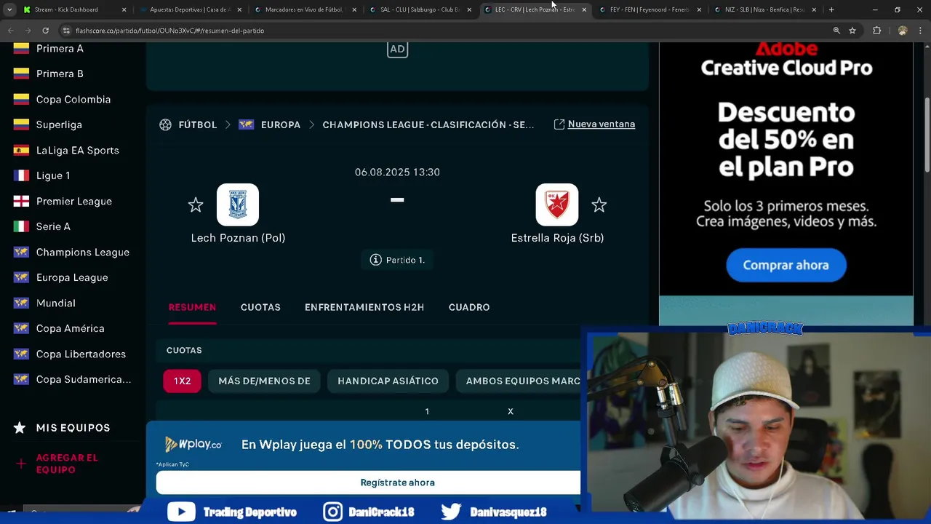Click the Spain flag icon beside LaLiga
The height and width of the screenshot is (524, 931).
click(21, 150)
